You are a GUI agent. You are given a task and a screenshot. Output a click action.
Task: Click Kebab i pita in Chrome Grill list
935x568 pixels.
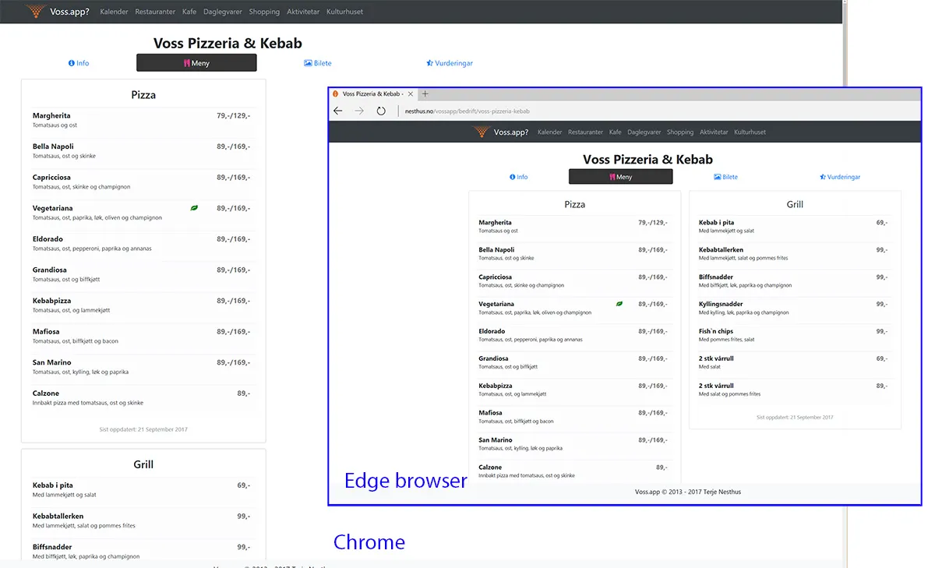point(53,485)
